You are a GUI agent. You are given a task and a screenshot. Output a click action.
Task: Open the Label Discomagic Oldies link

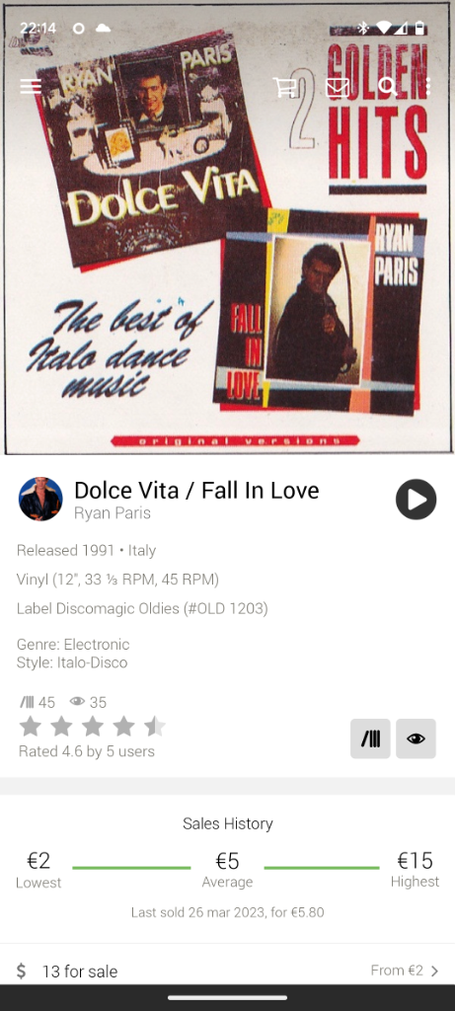[142, 608]
